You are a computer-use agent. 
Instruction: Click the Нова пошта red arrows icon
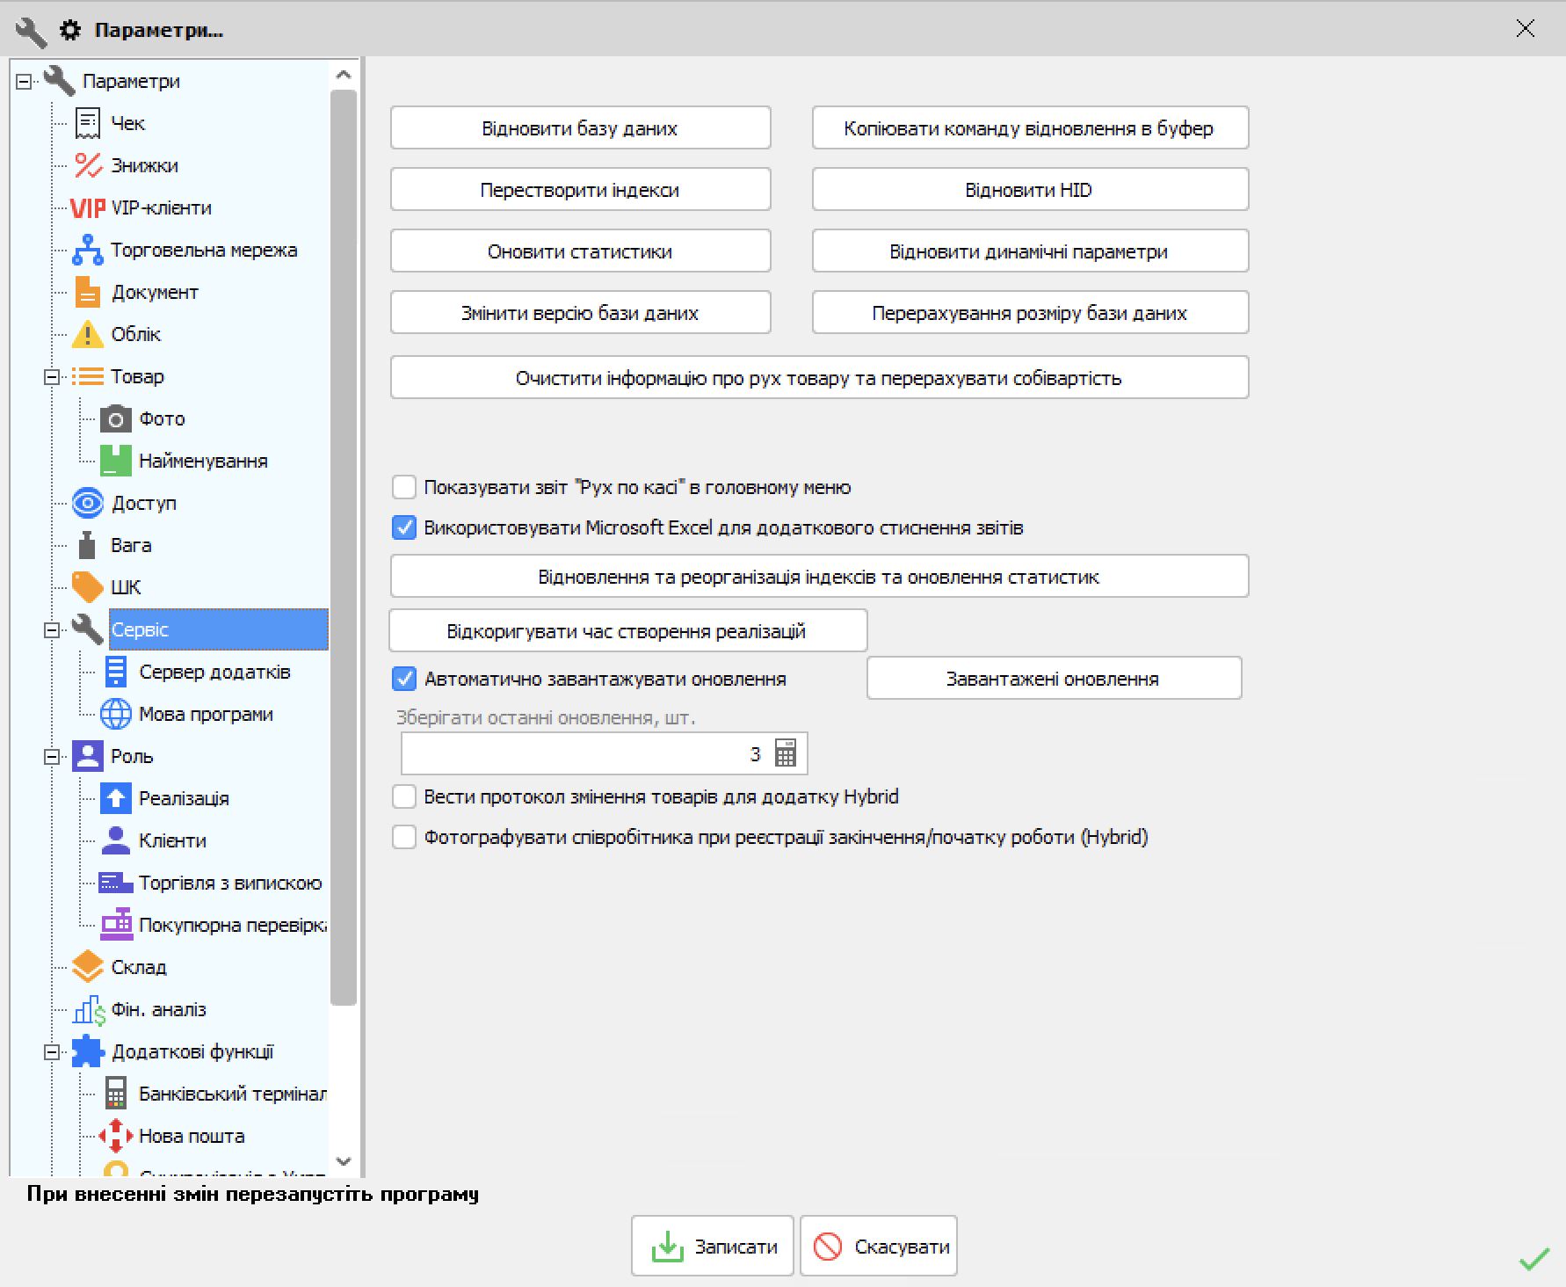pyautogui.click(x=115, y=1136)
